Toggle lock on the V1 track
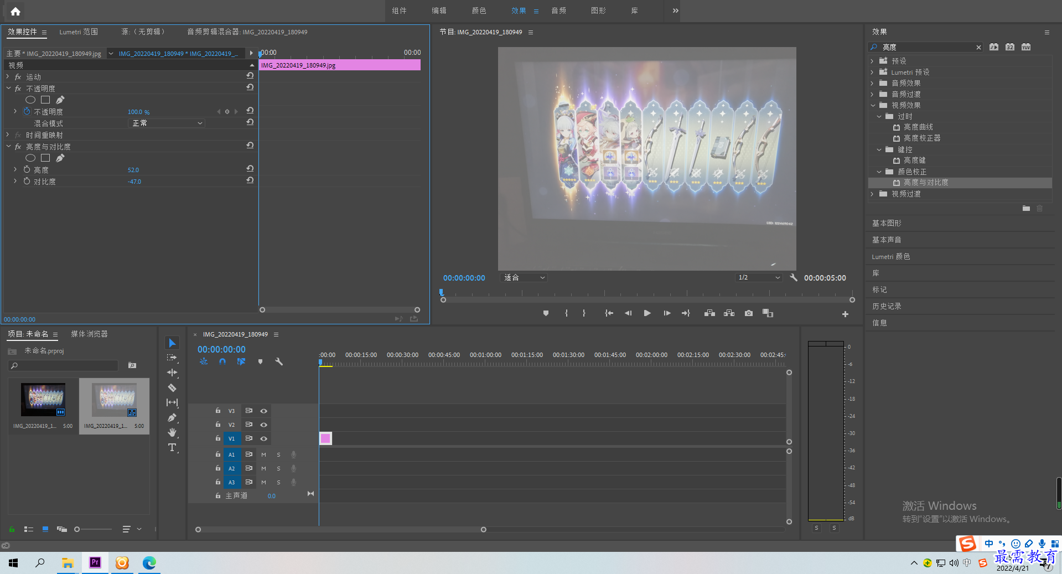Viewport: 1062px width, 574px height. tap(218, 438)
